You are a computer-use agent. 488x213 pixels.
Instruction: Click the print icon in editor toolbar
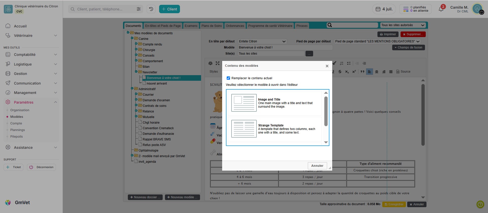coord(210,63)
